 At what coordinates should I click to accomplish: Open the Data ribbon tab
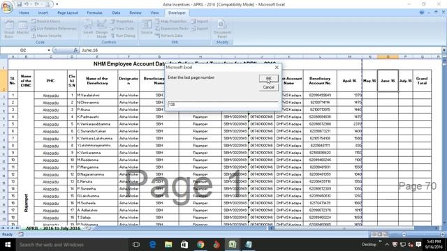116,13
